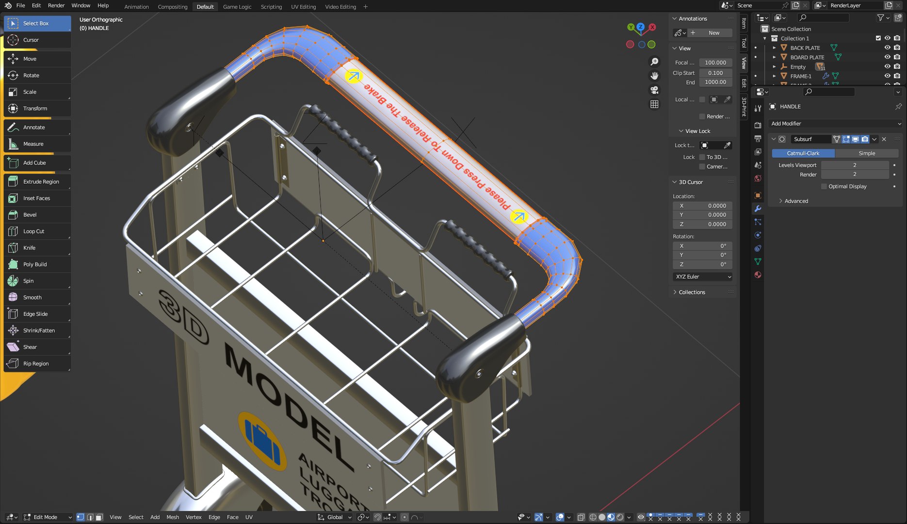Click the Clip Start value field
Image resolution: width=907 pixels, height=524 pixels.
[715, 73]
